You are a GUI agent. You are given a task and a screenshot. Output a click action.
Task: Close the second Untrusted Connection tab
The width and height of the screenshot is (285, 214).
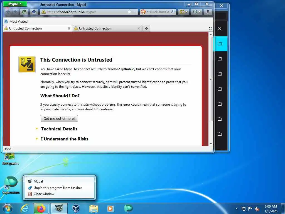(139, 28)
